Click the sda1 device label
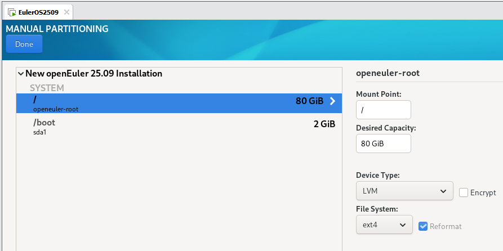 coord(40,132)
